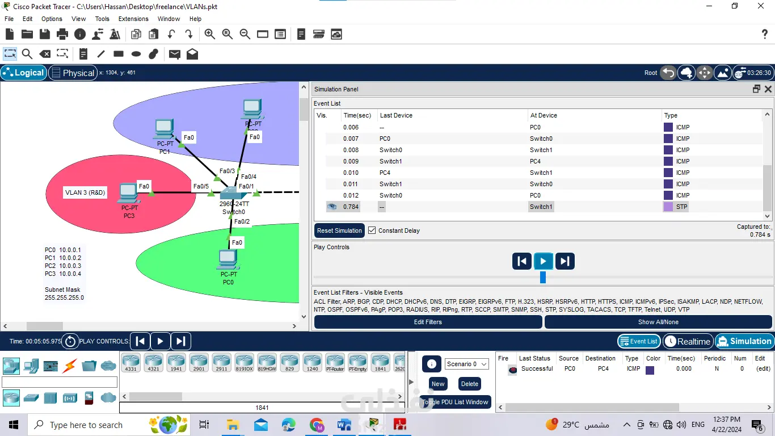Delete the current scenario

coord(469,384)
